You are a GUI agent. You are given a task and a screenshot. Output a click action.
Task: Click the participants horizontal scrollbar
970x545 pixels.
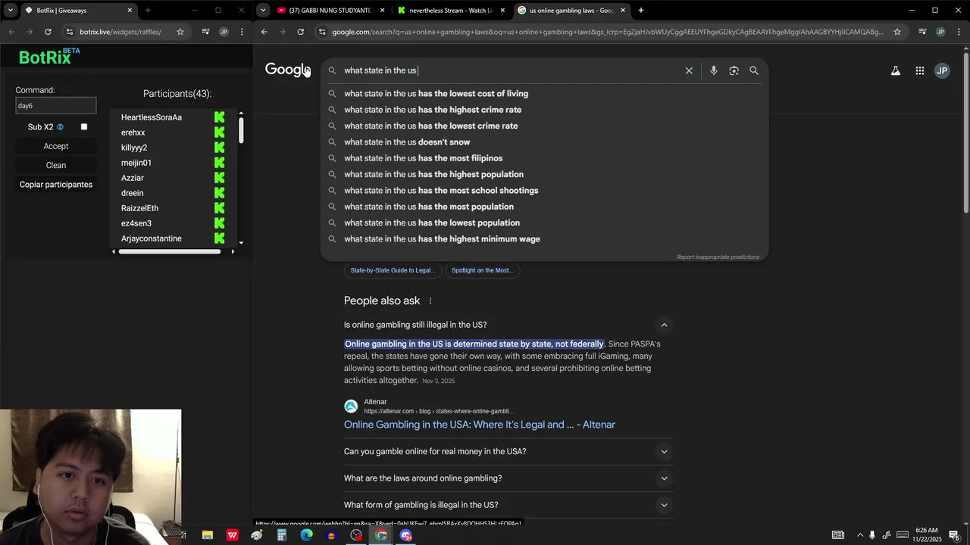pos(170,251)
